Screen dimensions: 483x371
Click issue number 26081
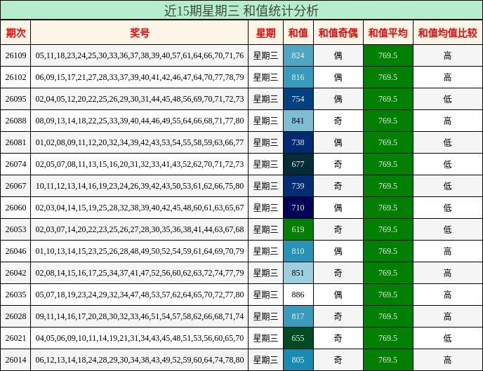15,142
